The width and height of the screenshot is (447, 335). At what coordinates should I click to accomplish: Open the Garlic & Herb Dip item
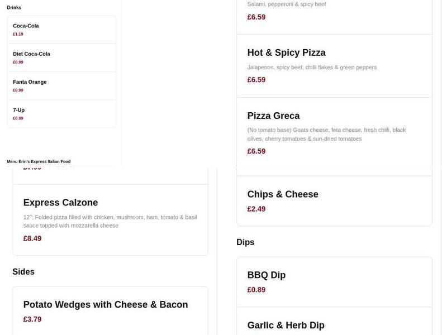[334, 324]
